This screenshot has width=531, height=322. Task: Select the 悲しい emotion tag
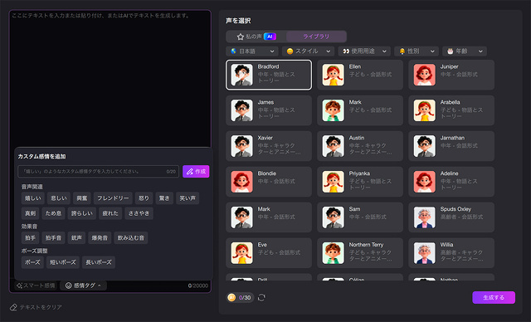click(59, 198)
